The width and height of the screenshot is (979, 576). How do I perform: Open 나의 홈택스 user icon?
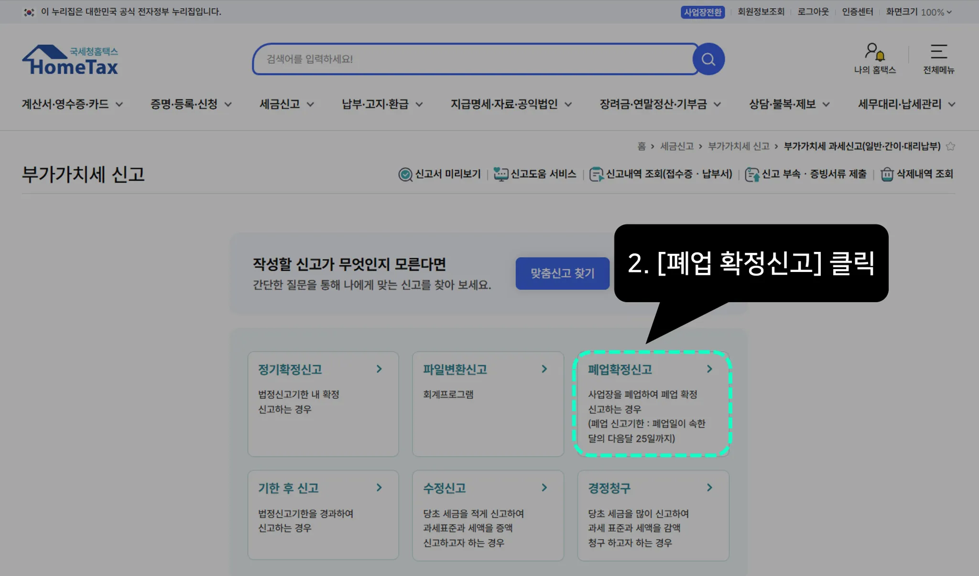click(x=875, y=59)
